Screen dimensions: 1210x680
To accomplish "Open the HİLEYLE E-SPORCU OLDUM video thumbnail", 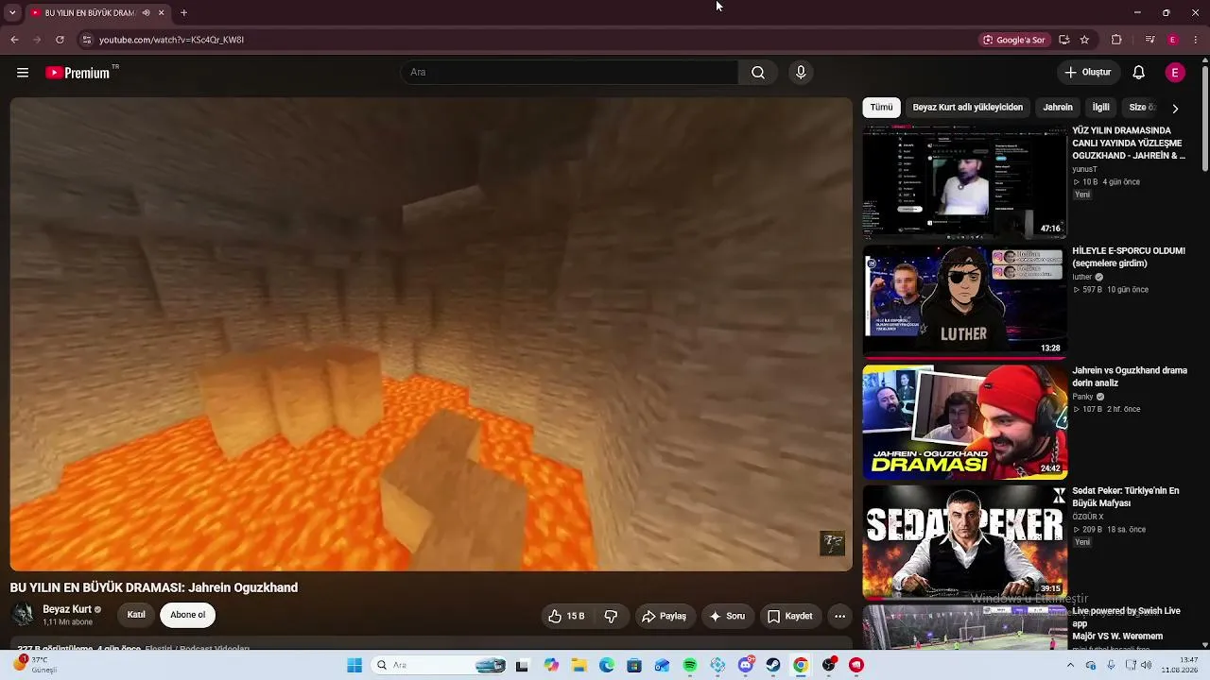I will 964,302.
